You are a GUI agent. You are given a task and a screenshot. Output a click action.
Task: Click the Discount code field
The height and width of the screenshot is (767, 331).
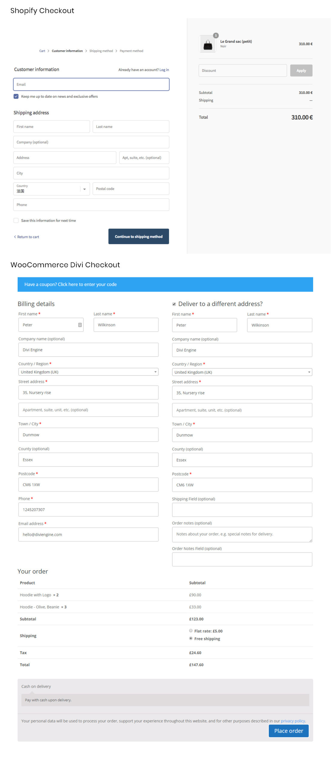(243, 70)
